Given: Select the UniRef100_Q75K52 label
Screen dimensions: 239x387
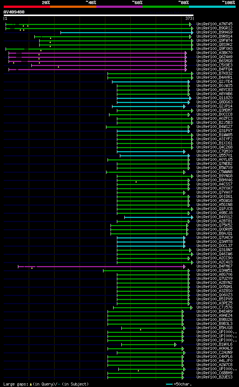Looking at the screenshot, I should 214,225.
